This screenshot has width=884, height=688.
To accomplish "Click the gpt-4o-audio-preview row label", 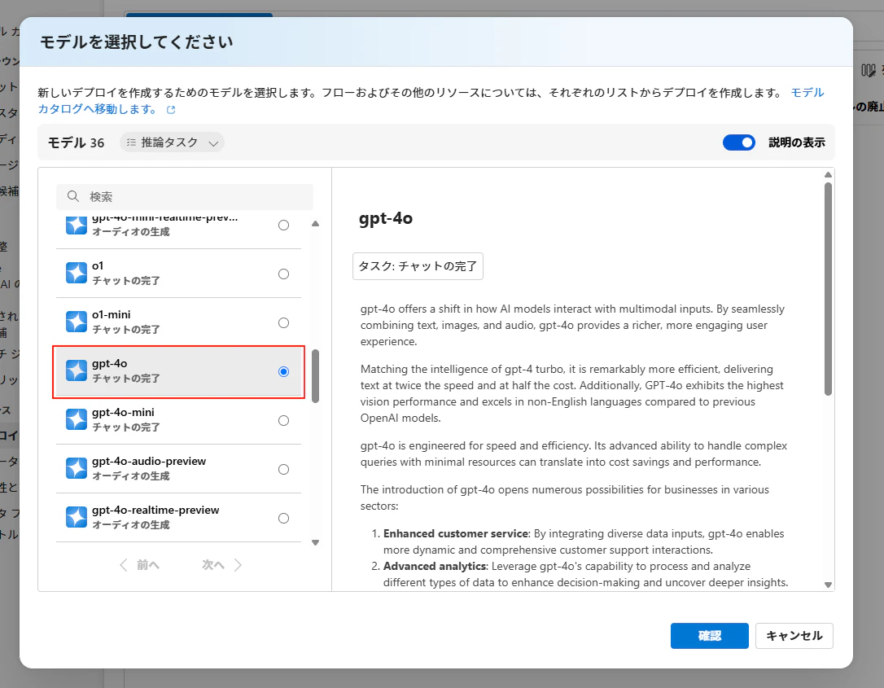I will (x=149, y=462).
